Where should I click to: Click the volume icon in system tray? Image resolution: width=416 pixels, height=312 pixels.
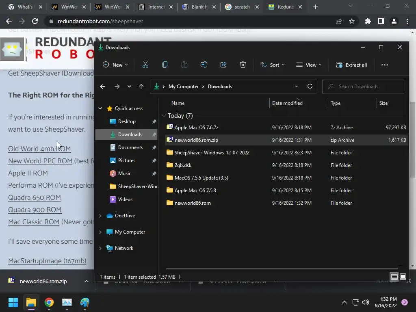tap(366, 302)
